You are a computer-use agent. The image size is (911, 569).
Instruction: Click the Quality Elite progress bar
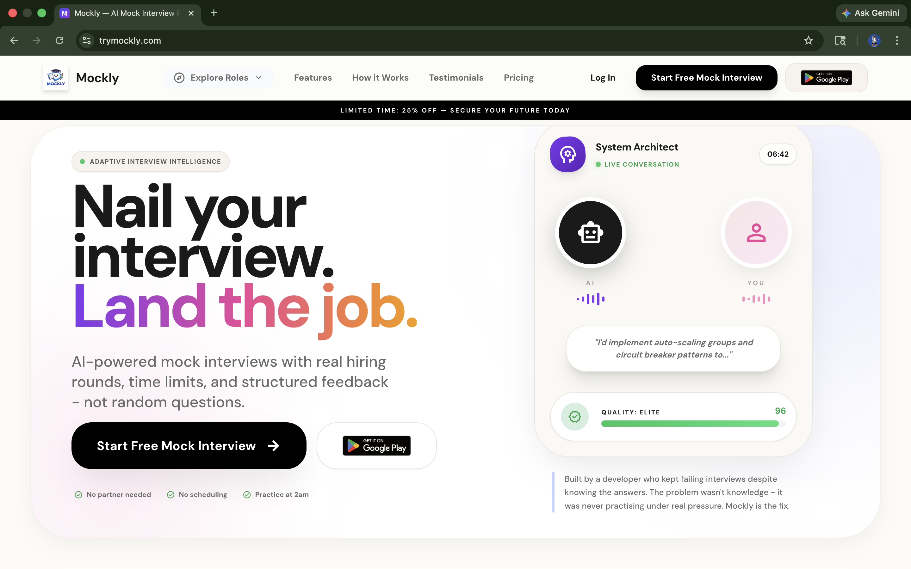(693, 424)
